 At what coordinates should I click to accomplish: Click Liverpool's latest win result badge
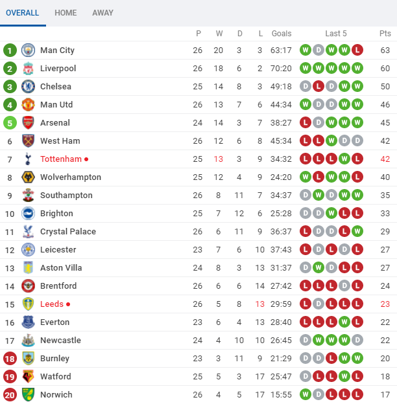[357, 69]
